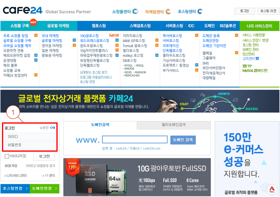Click H badge next to 도메인 등록
The width and height of the screenshot is (280, 197).
point(237,35)
